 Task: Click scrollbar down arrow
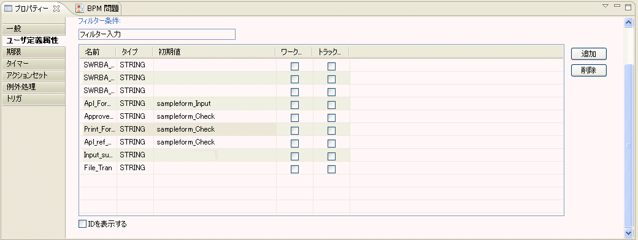pos(628,232)
